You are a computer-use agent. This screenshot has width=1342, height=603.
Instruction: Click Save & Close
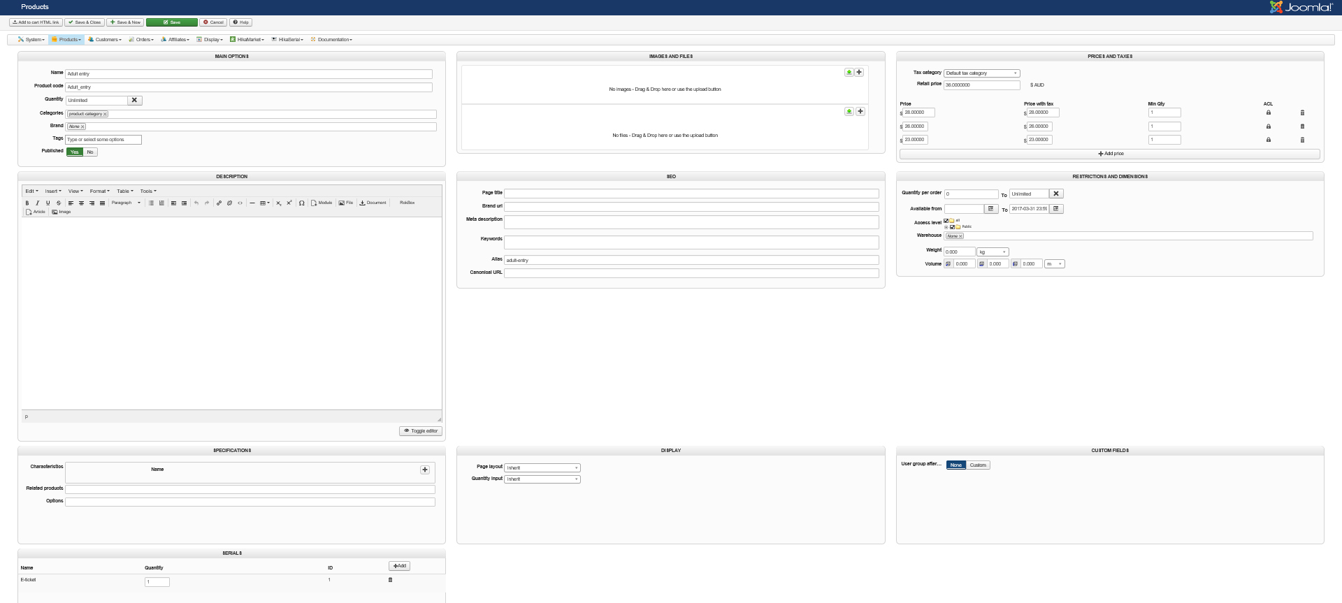point(85,22)
